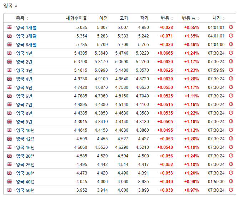Click the clock icon in 영국 1개월 row
The width and height of the screenshot is (239, 197).
click(231, 27)
